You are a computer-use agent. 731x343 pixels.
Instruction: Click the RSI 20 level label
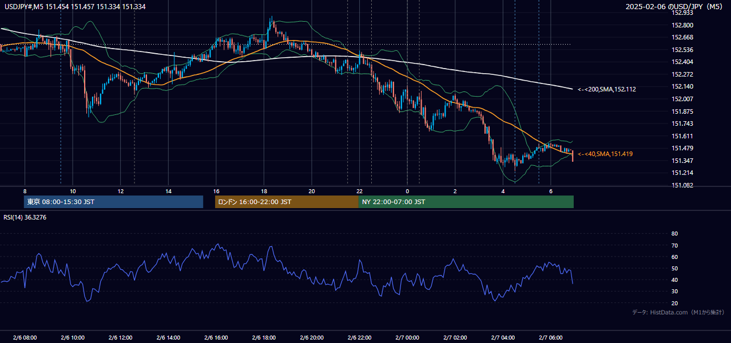pyautogui.click(x=674, y=303)
